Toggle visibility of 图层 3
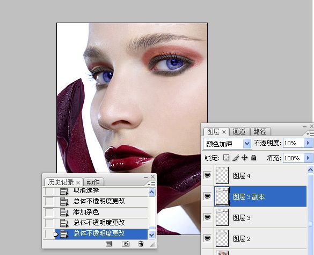Image resolution: width=314 pixels, height=255 pixels. (x=208, y=217)
